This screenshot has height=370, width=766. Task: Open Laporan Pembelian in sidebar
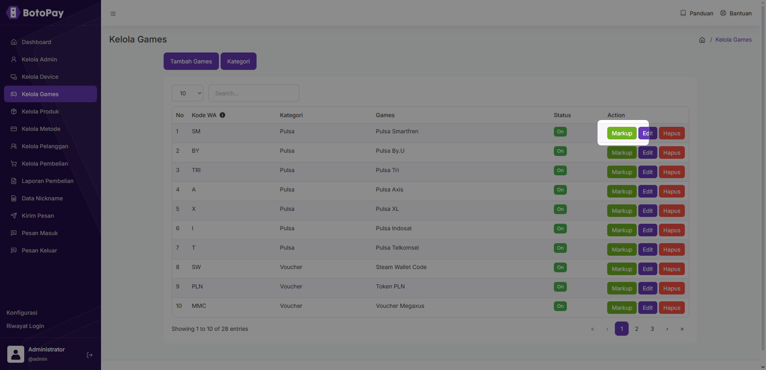tap(47, 181)
